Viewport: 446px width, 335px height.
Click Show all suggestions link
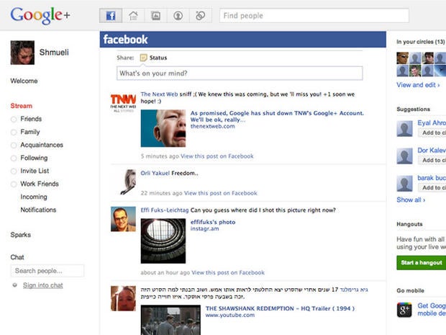411,200
